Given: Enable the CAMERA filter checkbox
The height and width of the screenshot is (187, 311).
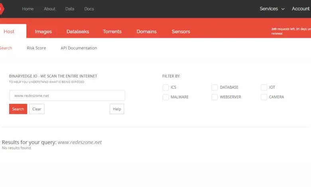Looking at the screenshot, I should point(264,97).
